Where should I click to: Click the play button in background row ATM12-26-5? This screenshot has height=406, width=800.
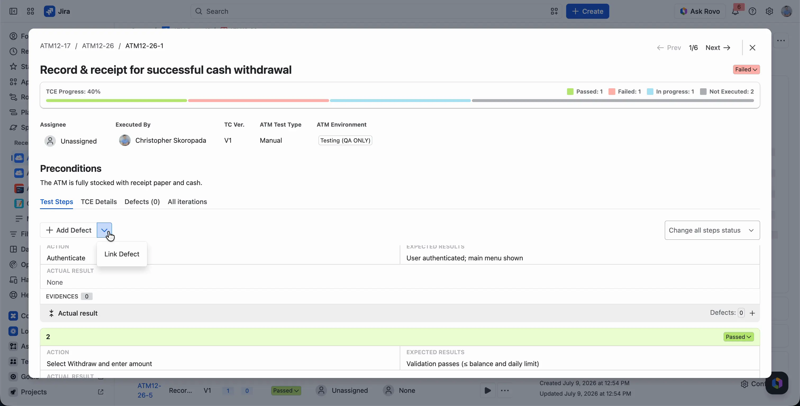pos(488,390)
